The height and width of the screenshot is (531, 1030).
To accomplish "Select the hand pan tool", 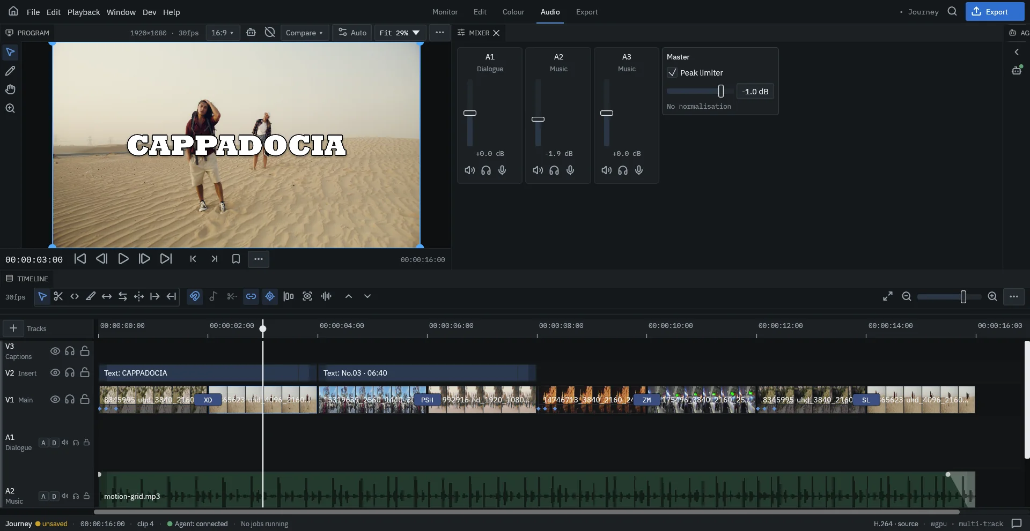I will (10, 89).
